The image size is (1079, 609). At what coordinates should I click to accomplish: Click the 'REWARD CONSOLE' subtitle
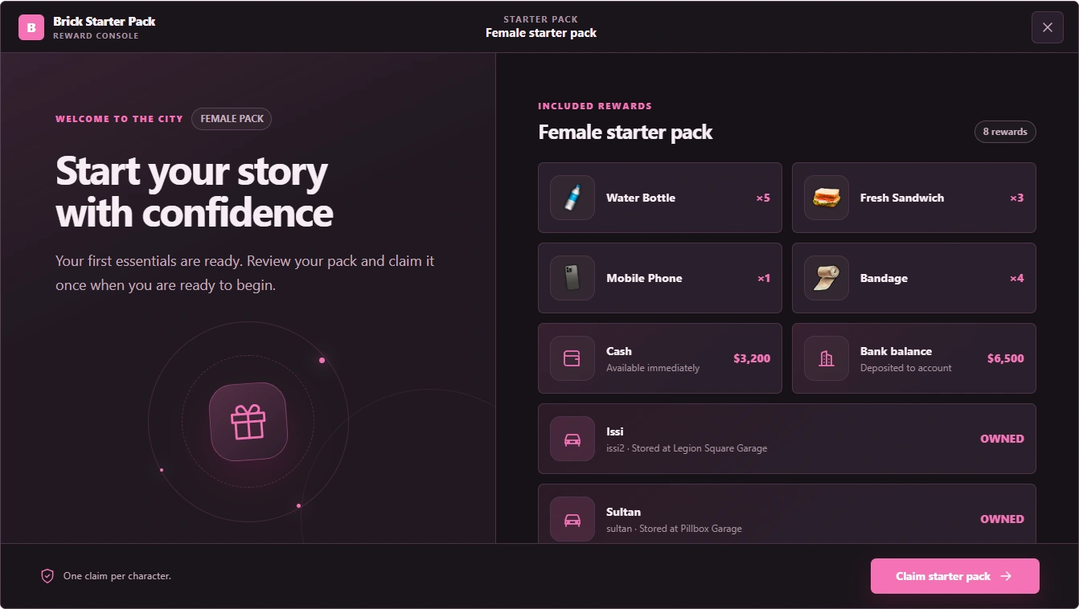[x=96, y=36]
